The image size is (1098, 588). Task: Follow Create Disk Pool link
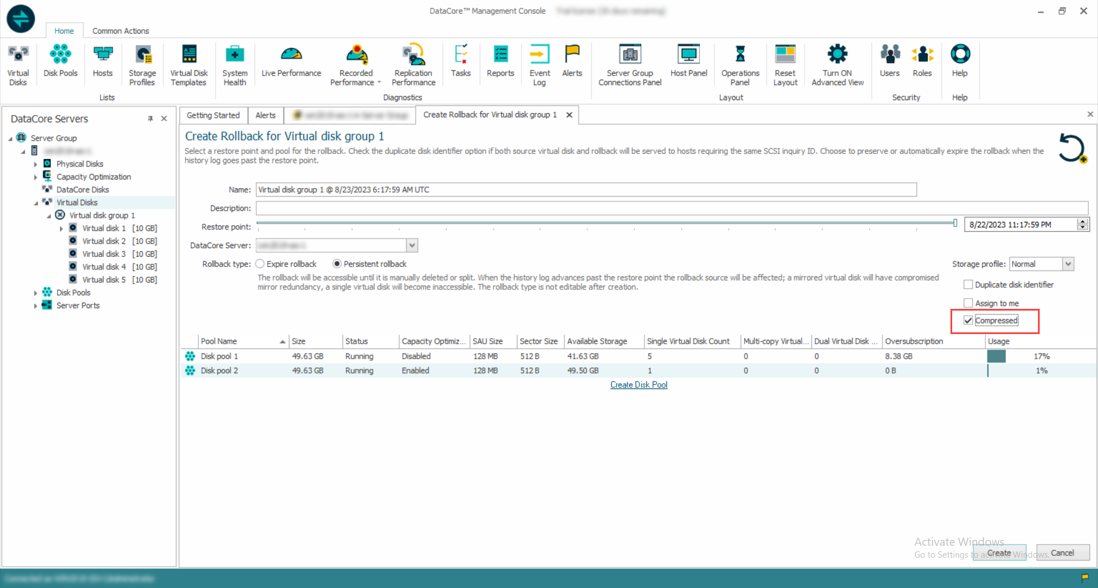coord(639,385)
